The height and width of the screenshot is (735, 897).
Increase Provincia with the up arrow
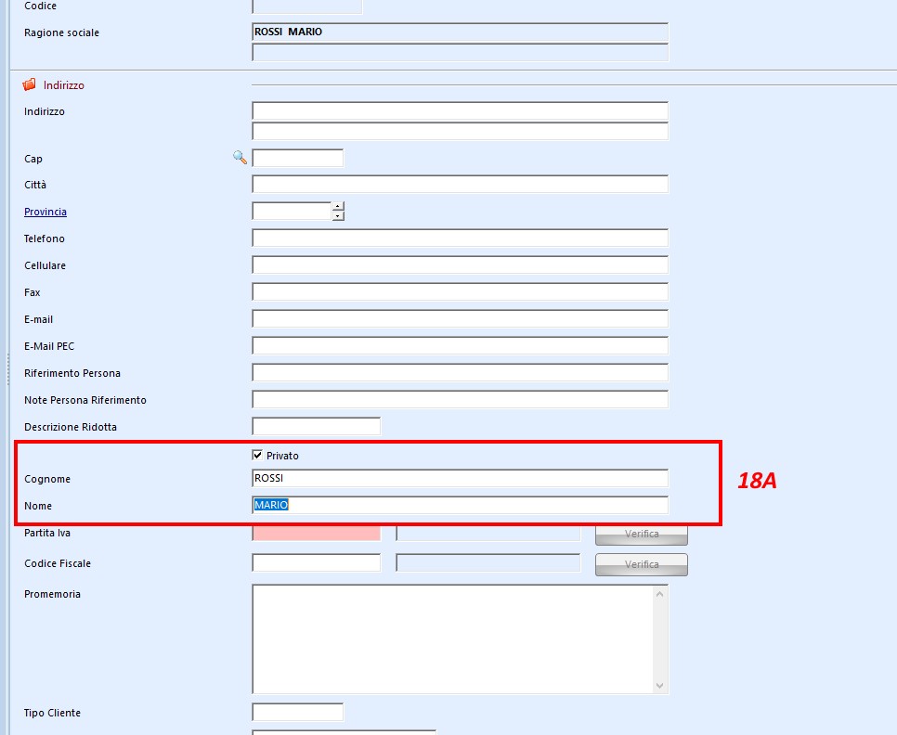tap(338, 206)
